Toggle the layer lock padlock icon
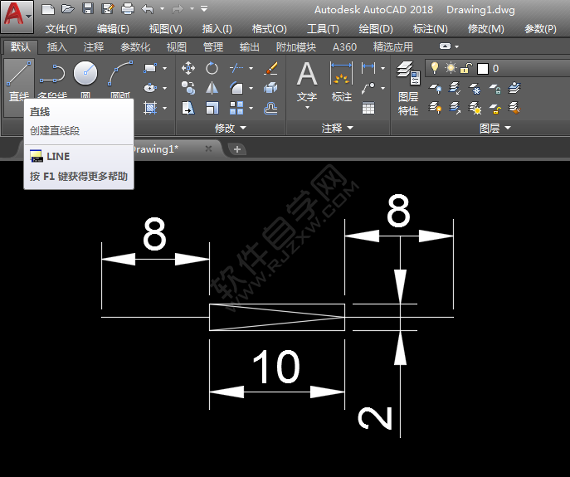Screen dimensions: 570x477 coord(467,68)
